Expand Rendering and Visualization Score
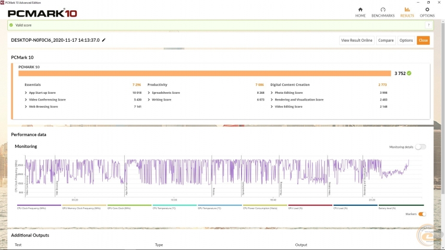The image size is (445, 250). (x=272, y=100)
